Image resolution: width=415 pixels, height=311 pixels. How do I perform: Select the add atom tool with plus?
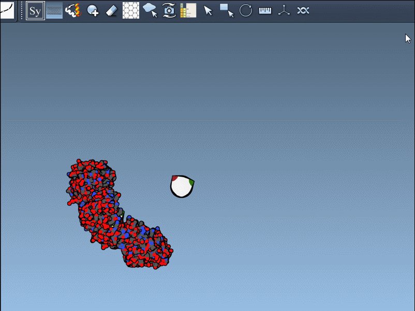tap(93, 11)
